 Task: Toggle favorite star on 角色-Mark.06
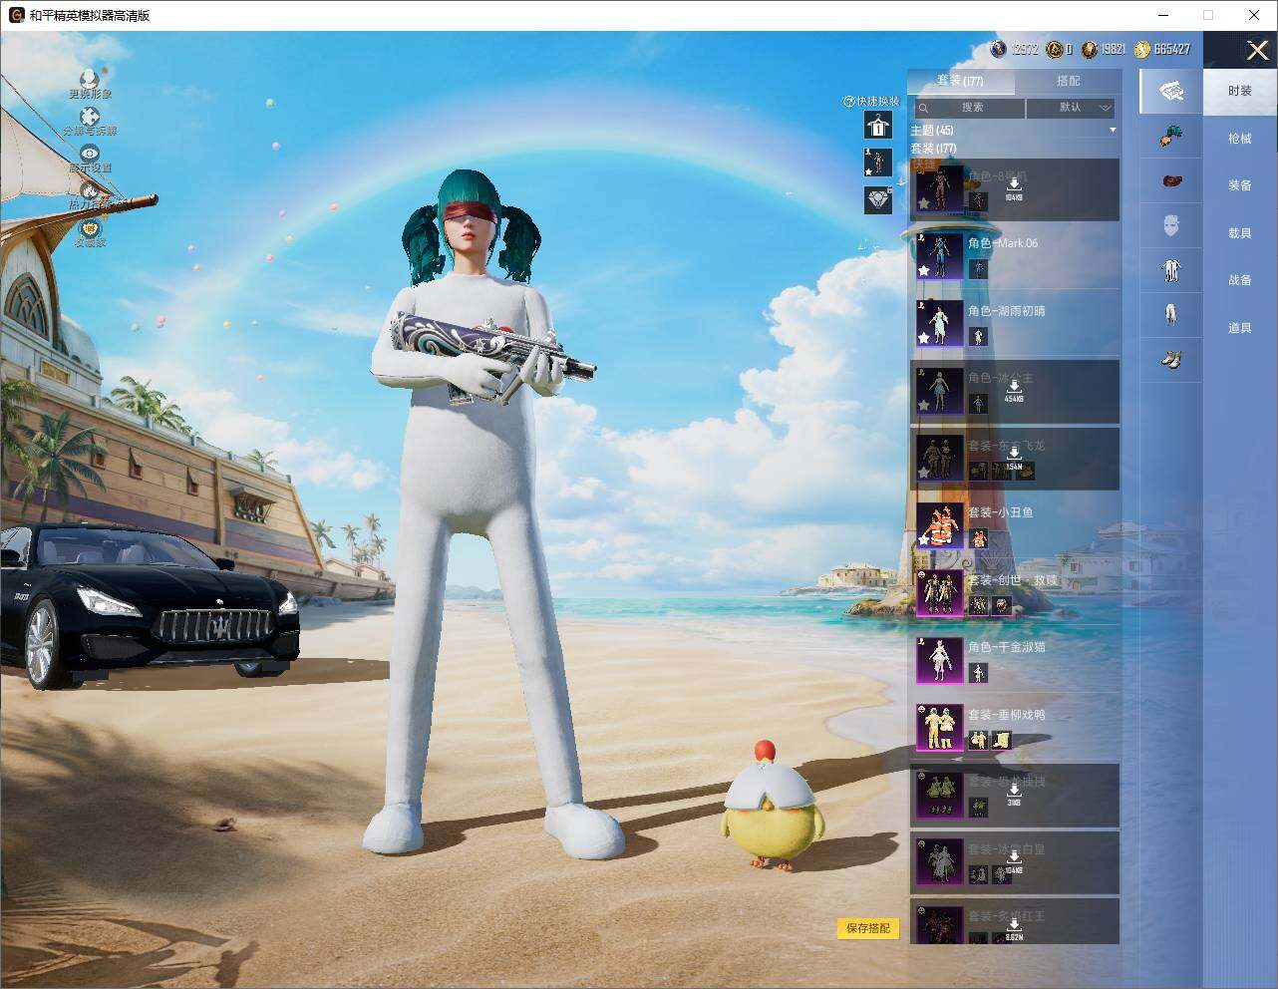click(924, 270)
